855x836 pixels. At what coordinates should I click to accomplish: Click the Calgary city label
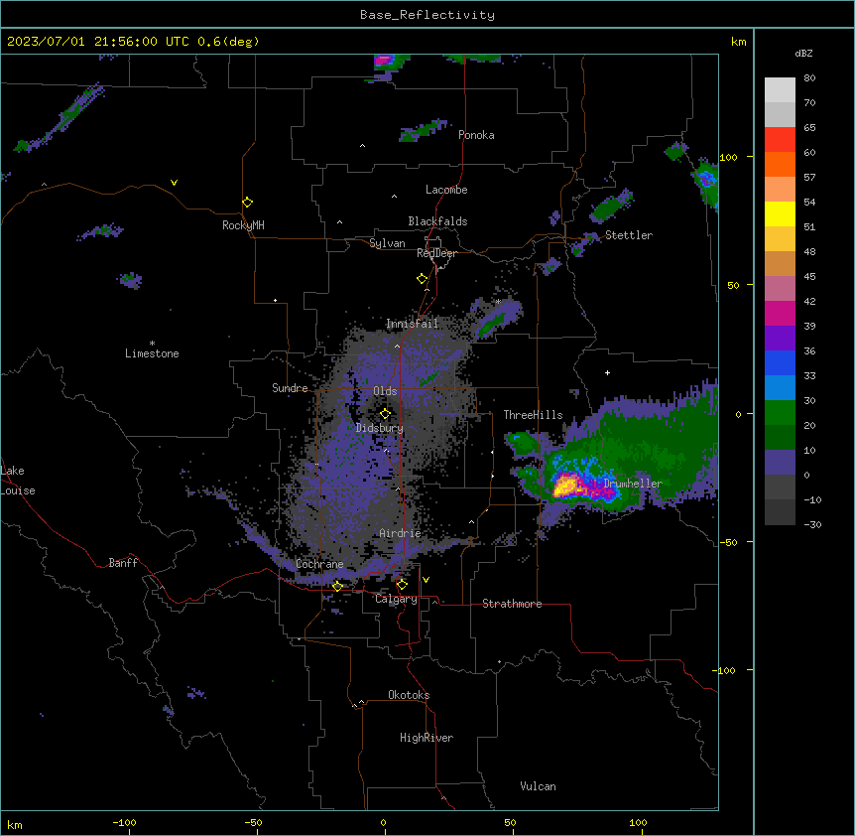coord(396,599)
